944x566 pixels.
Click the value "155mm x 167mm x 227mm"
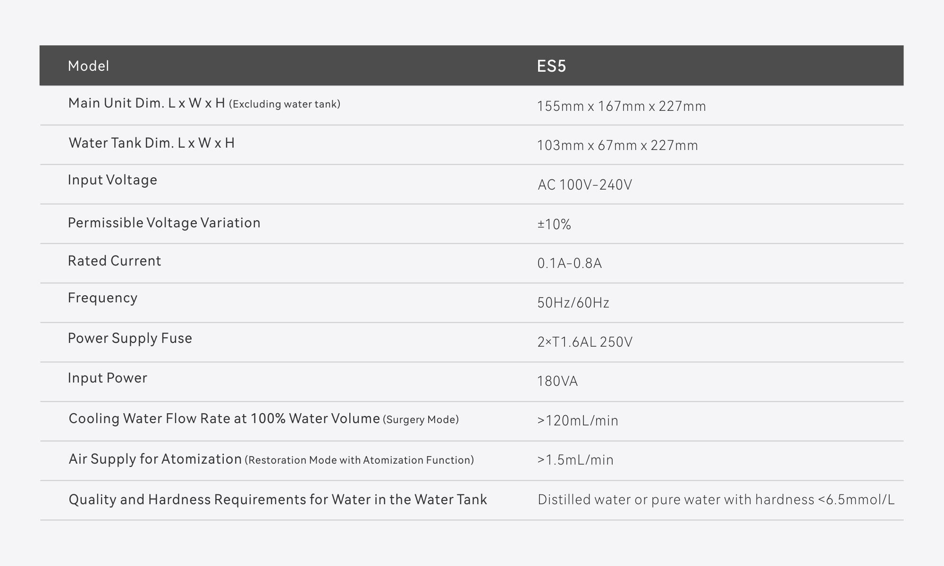point(621,106)
